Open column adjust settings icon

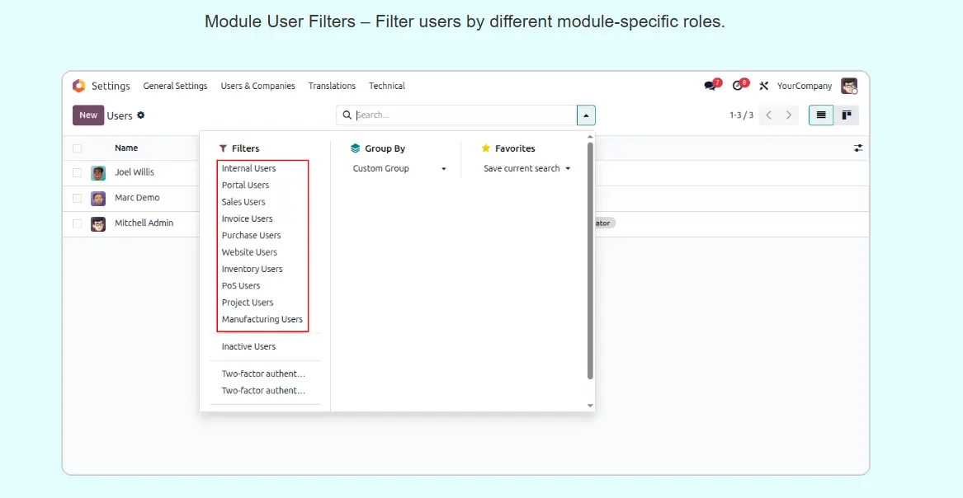pos(858,148)
